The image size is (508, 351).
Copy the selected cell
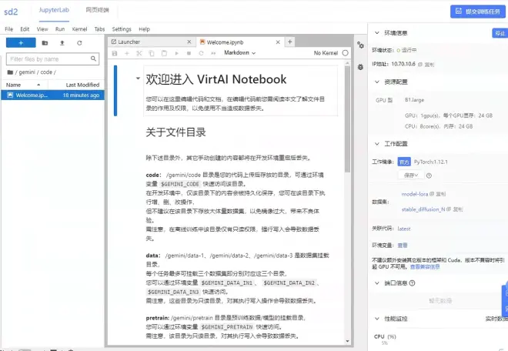point(152,53)
